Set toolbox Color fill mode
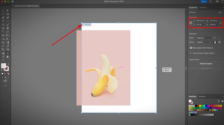This screenshot has height=125, width=224. tap(2, 74)
